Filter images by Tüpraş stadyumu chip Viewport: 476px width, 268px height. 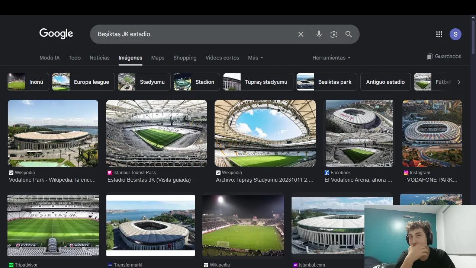pos(258,82)
